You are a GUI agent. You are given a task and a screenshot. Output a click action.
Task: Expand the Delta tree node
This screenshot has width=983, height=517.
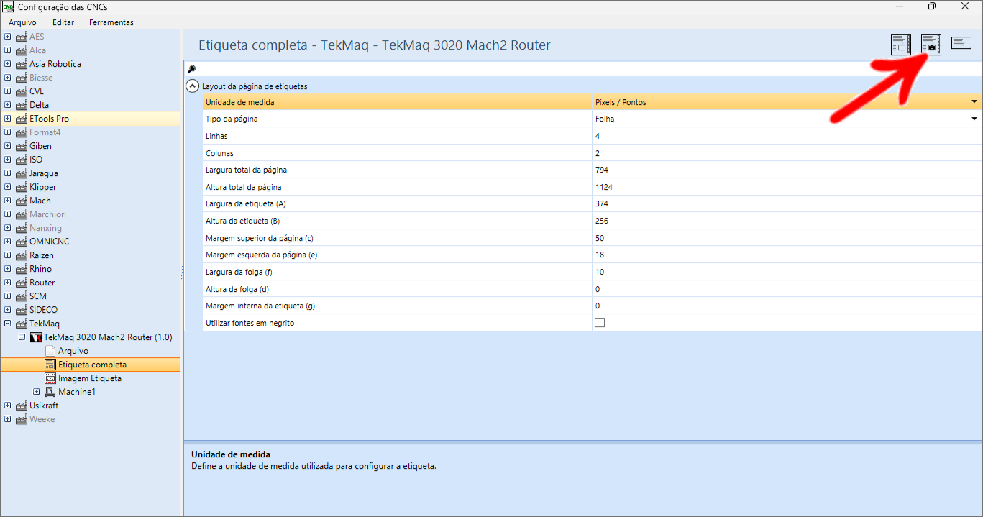[7, 105]
